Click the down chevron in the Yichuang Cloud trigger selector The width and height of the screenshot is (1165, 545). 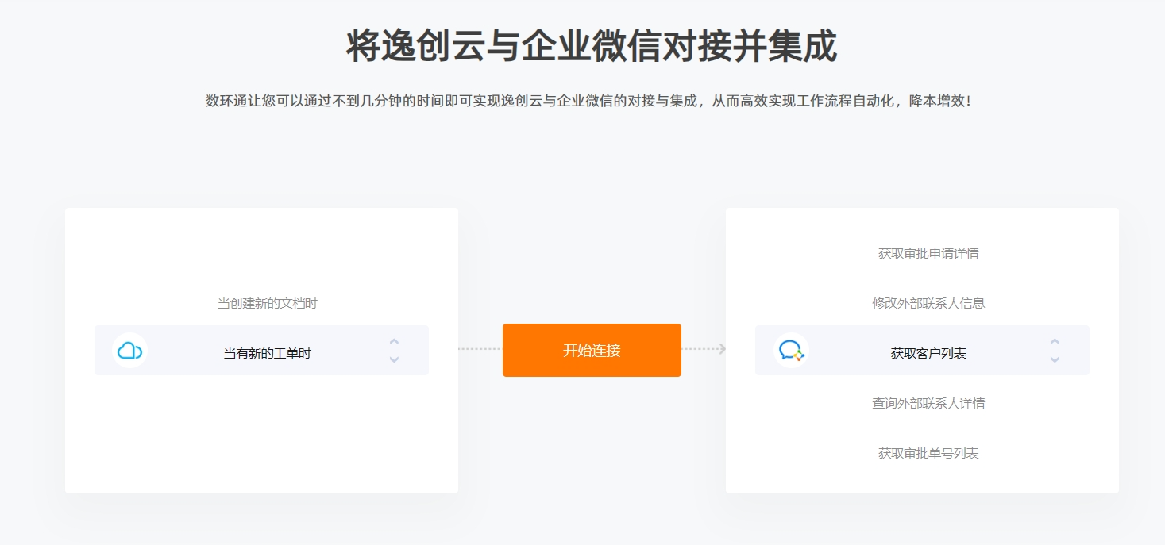394,359
